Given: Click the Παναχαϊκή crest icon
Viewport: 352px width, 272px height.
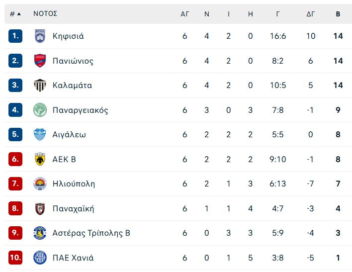Looking at the screenshot, I should click(x=40, y=208).
